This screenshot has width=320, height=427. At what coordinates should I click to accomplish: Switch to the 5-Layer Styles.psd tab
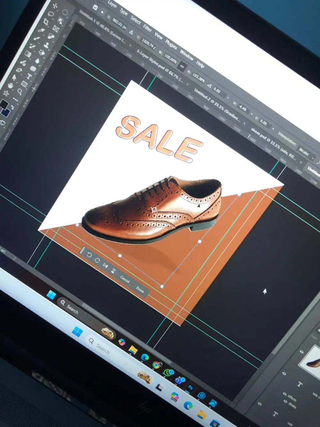[x=160, y=67]
